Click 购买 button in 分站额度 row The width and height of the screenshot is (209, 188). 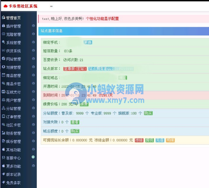click(148, 113)
